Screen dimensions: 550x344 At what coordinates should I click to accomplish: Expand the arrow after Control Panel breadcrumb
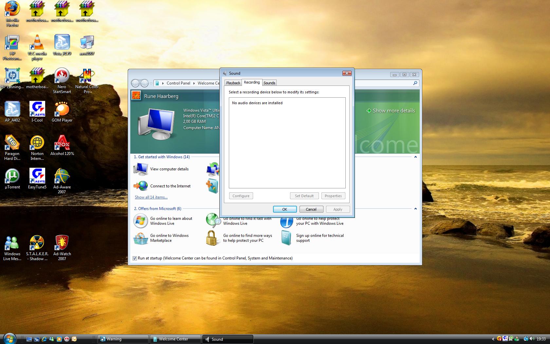(194, 83)
